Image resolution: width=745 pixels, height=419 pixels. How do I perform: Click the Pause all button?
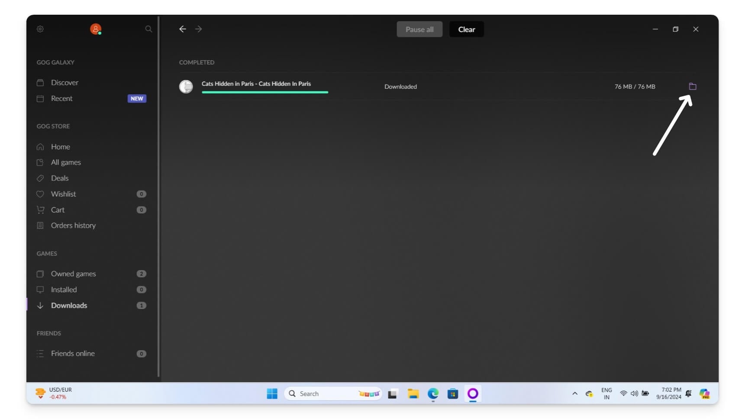click(419, 29)
